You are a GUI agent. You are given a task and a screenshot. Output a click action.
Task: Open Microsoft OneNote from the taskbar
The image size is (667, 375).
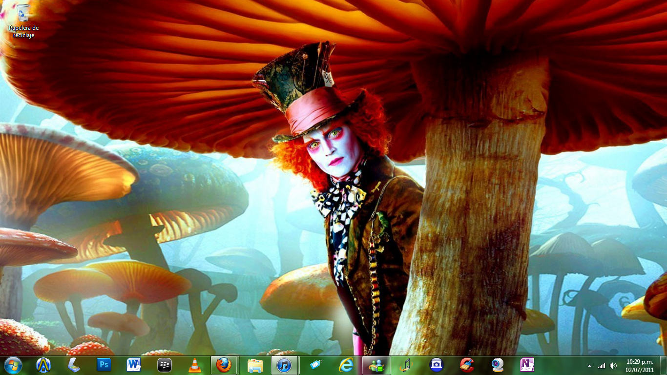tap(527, 365)
